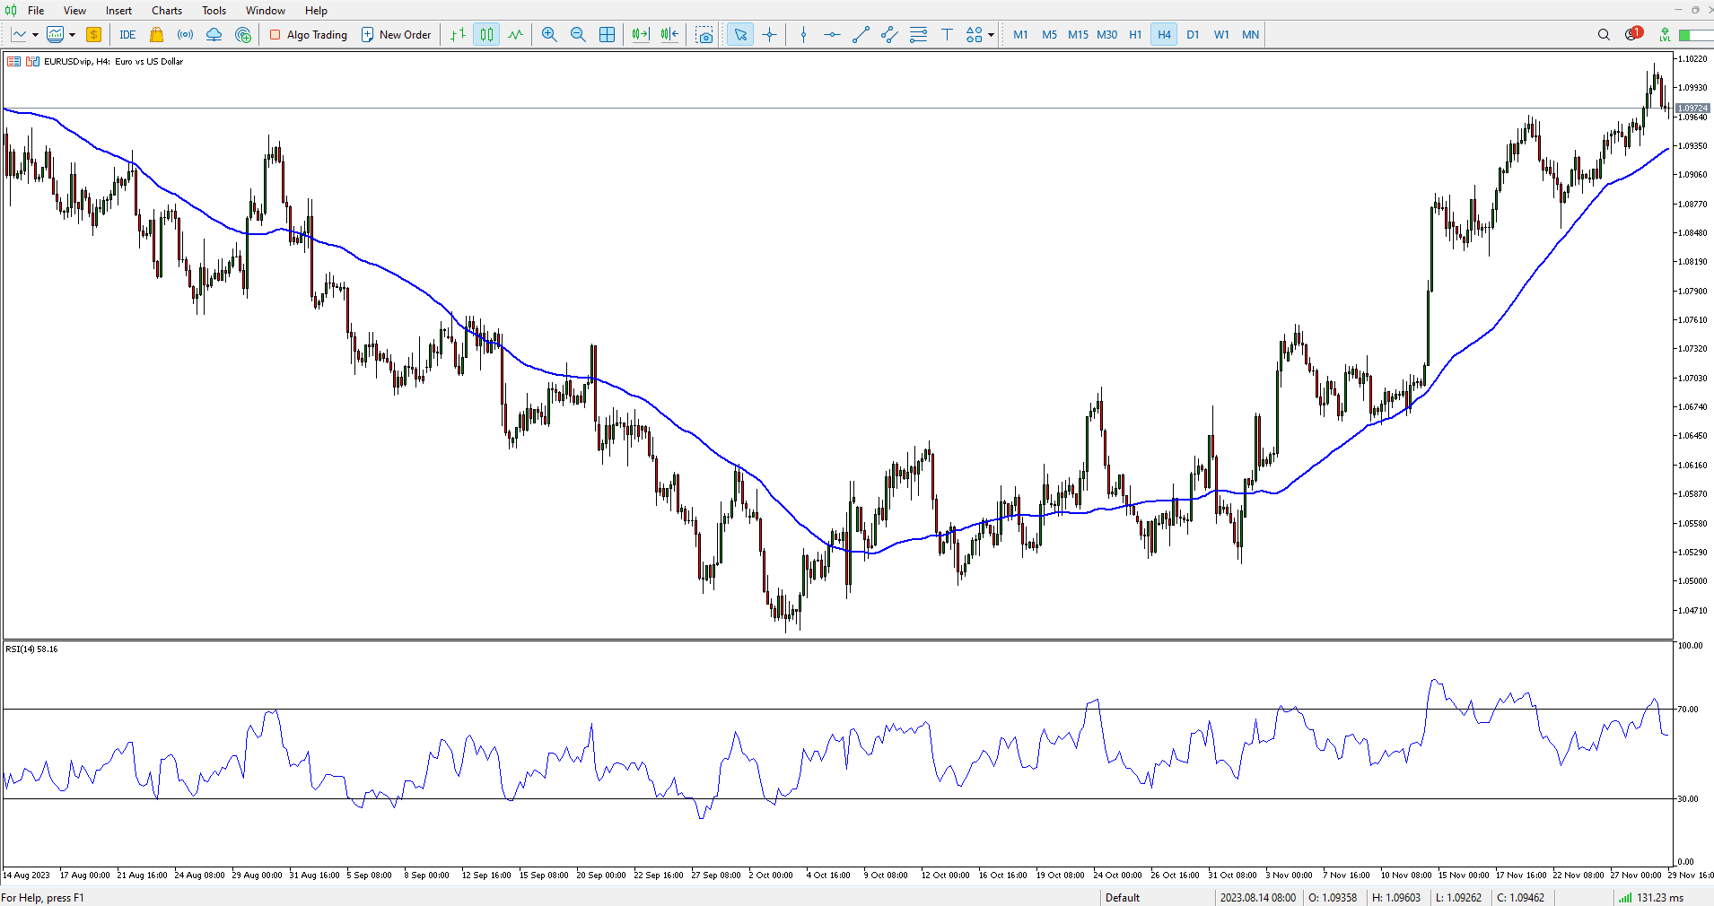Draw a vertical line
This screenshot has height=906, width=1714.
coord(803,35)
